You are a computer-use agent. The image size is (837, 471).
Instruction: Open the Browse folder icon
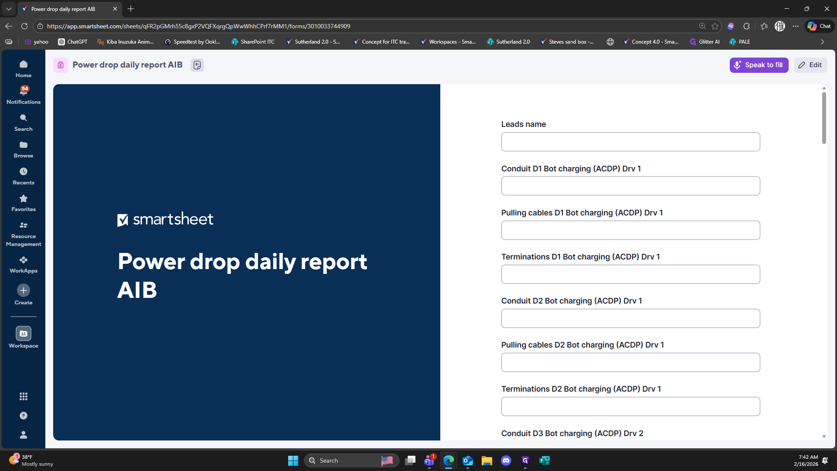click(x=24, y=149)
